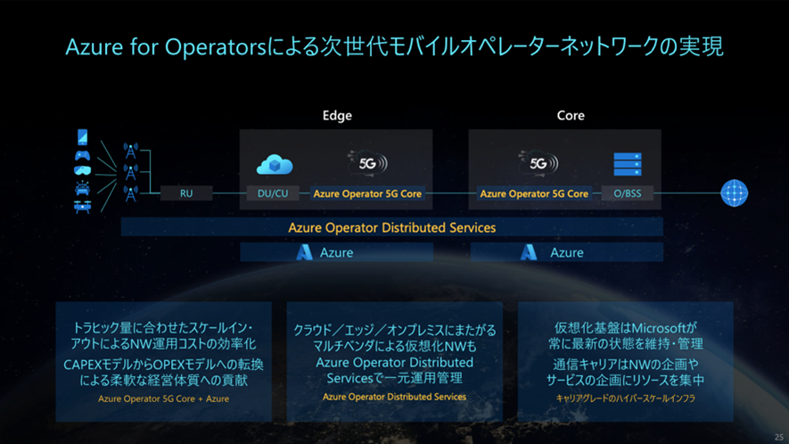The height and width of the screenshot is (444, 789).
Task: Click the Azure logo under Edge
Action: click(x=304, y=252)
